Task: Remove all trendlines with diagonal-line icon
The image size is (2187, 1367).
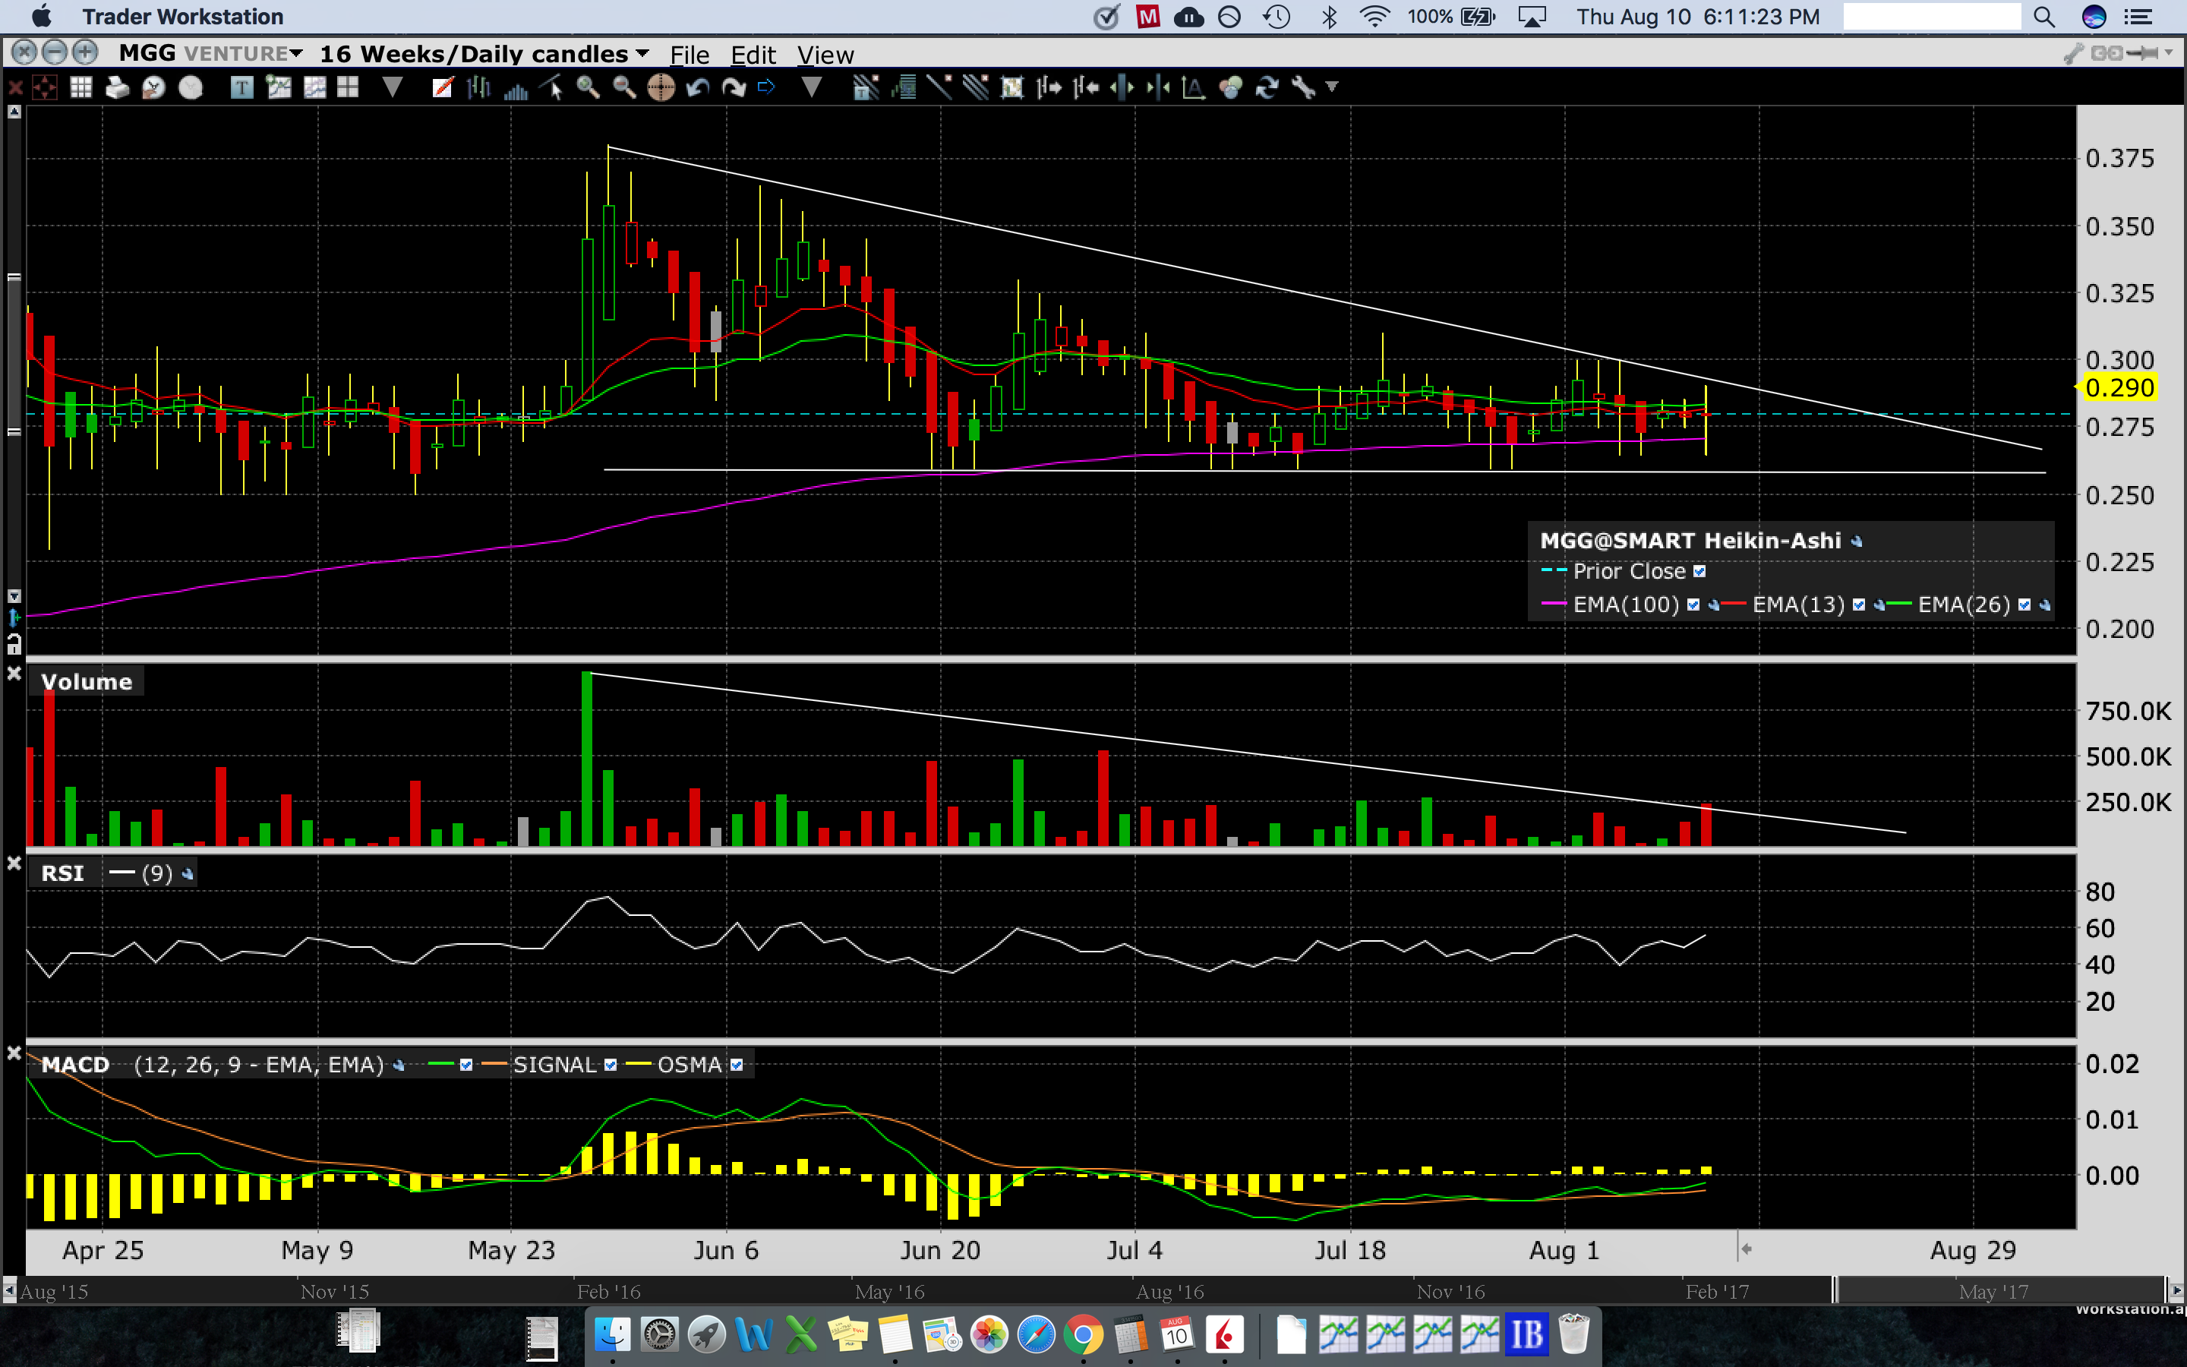Action: click(939, 87)
